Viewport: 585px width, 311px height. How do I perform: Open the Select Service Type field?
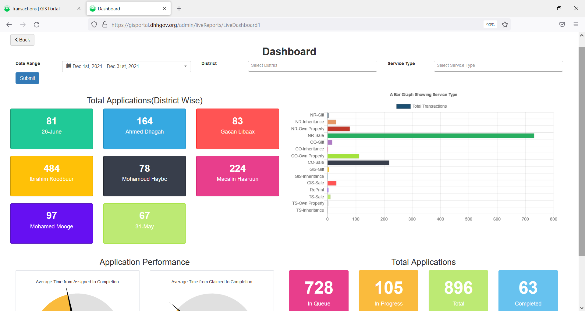coord(498,66)
